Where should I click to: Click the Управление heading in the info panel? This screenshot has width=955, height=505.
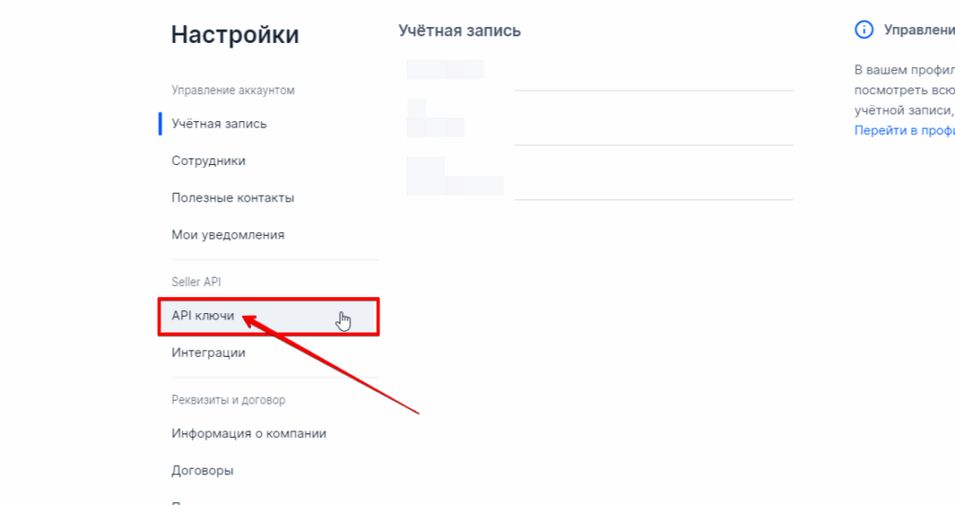pyautogui.click(x=919, y=30)
